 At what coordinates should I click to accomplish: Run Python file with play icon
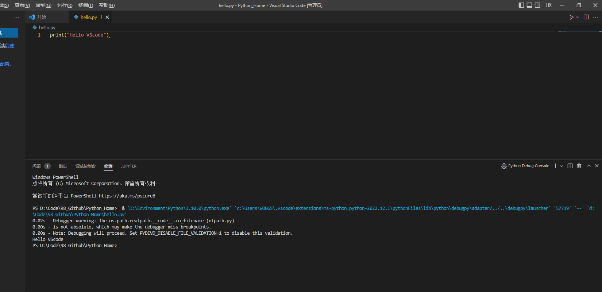click(571, 17)
